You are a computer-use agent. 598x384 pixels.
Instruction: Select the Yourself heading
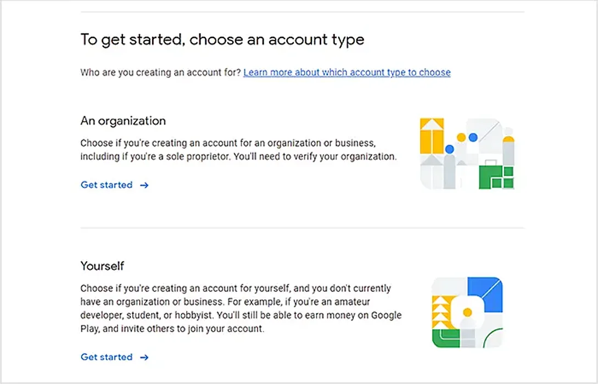click(102, 266)
